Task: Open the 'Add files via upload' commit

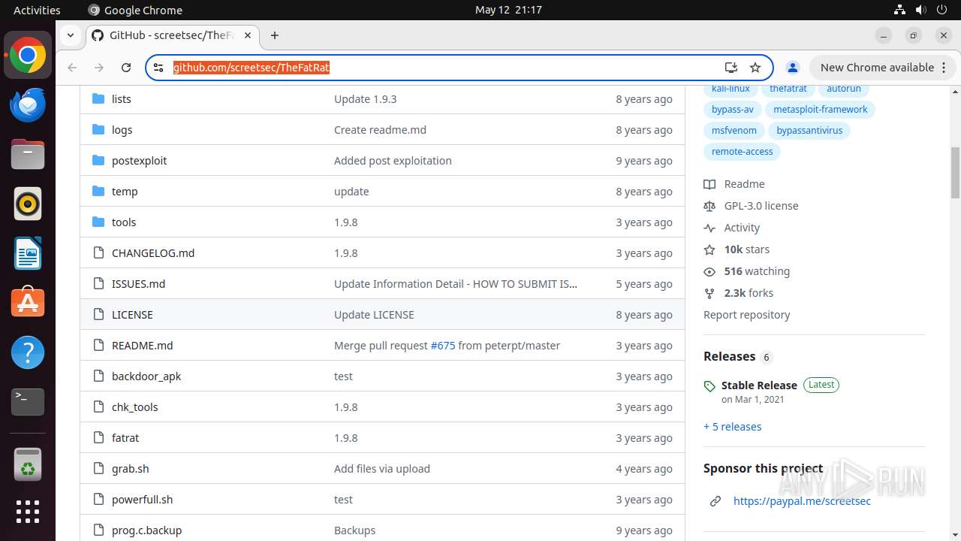Action: pos(382,469)
